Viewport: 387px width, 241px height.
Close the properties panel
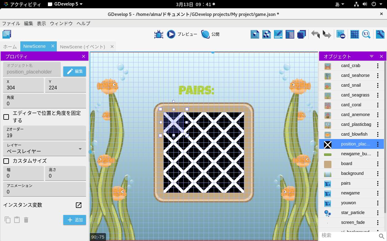point(84,56)
